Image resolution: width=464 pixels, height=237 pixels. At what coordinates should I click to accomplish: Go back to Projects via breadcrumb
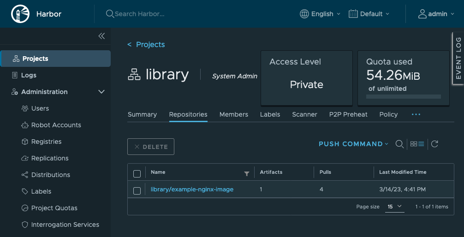pos(146,44)
